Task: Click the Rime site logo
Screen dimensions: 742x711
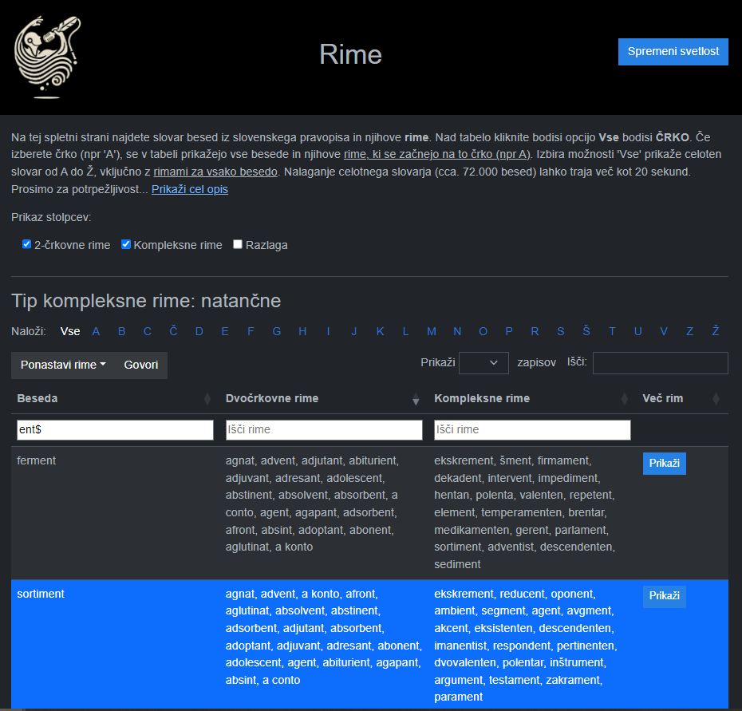Action: 48,57
